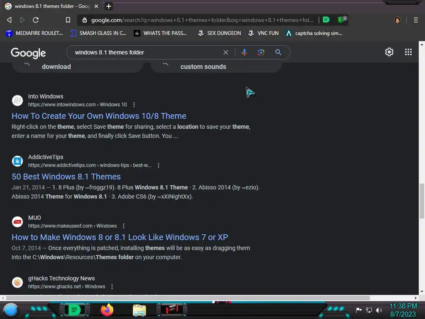Open WHATS THE PASS... bookmark
Screen dimensions: 425x319
click(160, 33)
